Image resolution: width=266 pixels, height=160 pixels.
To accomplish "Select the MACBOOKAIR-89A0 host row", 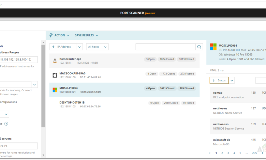I will point(124,75).
